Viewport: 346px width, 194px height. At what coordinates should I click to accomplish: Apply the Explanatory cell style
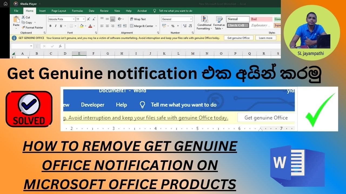[x=261, y=25]
